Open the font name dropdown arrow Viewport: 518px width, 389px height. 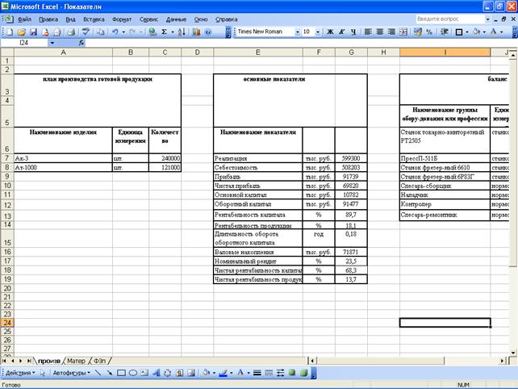click(x=297, y=31)
